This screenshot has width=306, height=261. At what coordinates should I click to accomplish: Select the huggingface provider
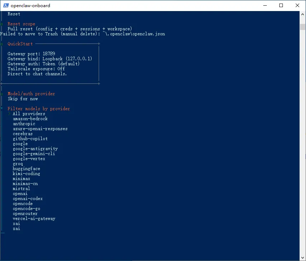27,169
